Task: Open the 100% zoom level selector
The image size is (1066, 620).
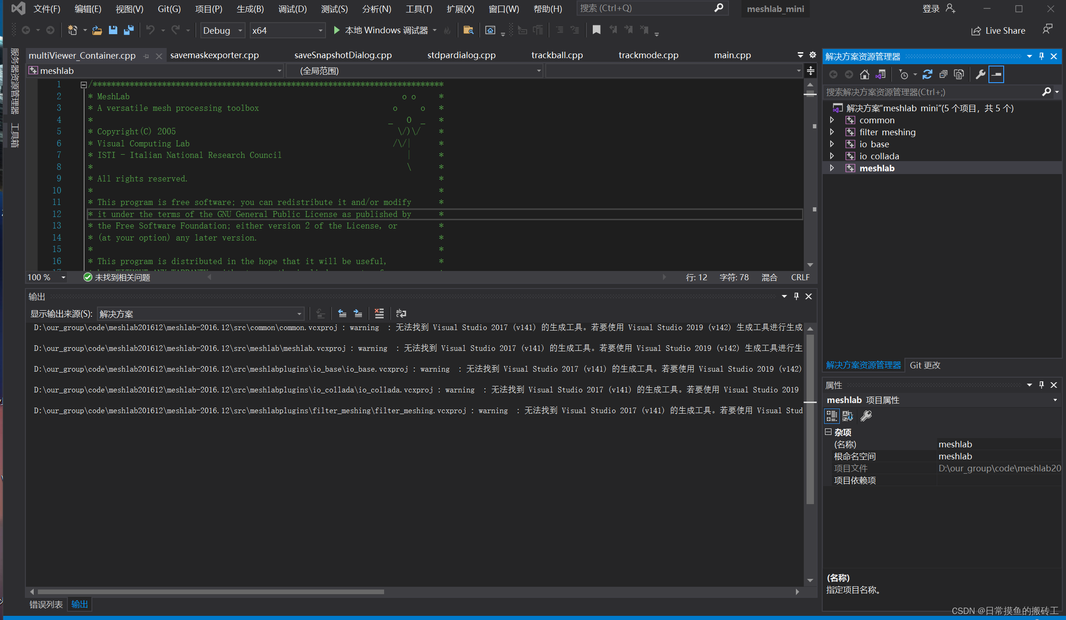Action: tap(45, 277)
